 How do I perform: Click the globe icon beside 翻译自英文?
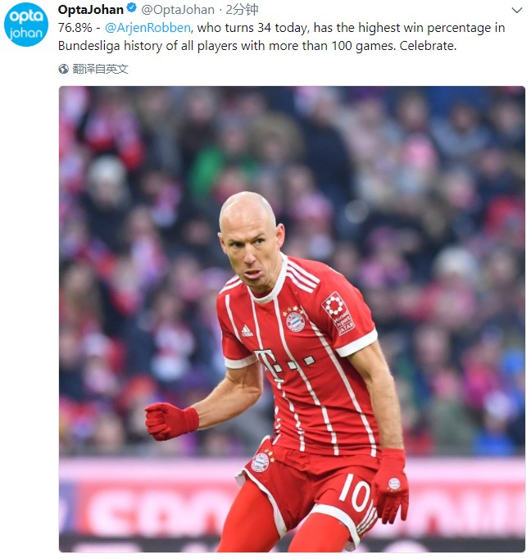click(x=63, y=69)
